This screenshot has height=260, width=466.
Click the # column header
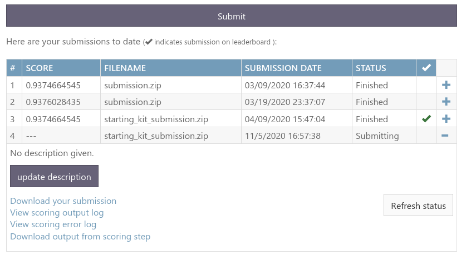click(x=13, y=68)
